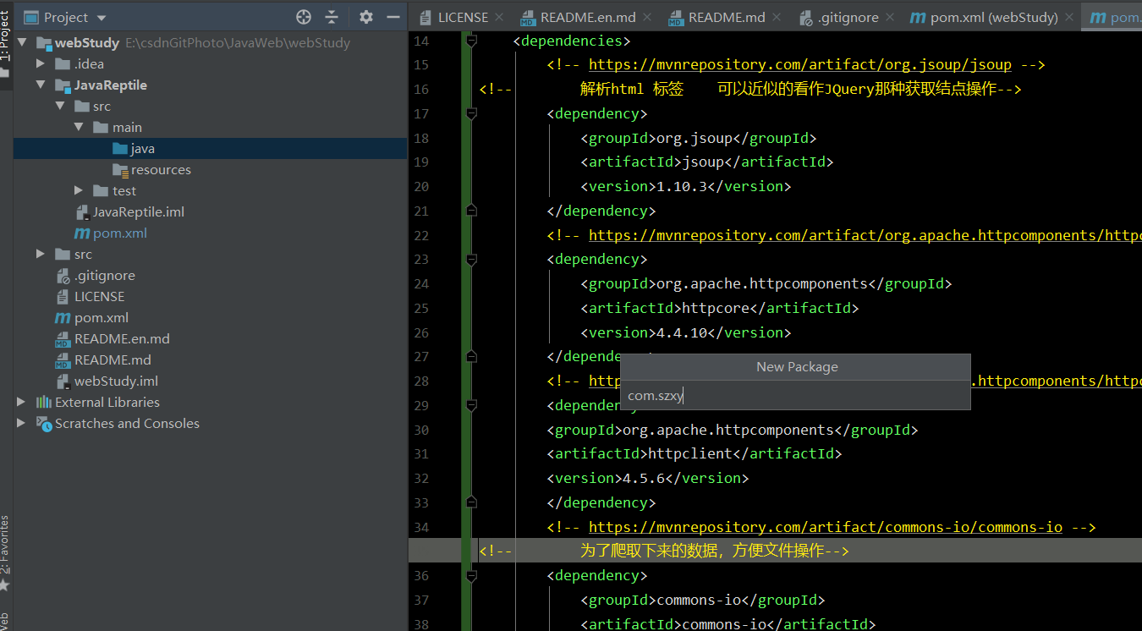Click the java source folder icon
The image size is (1142, 631).
120,149
